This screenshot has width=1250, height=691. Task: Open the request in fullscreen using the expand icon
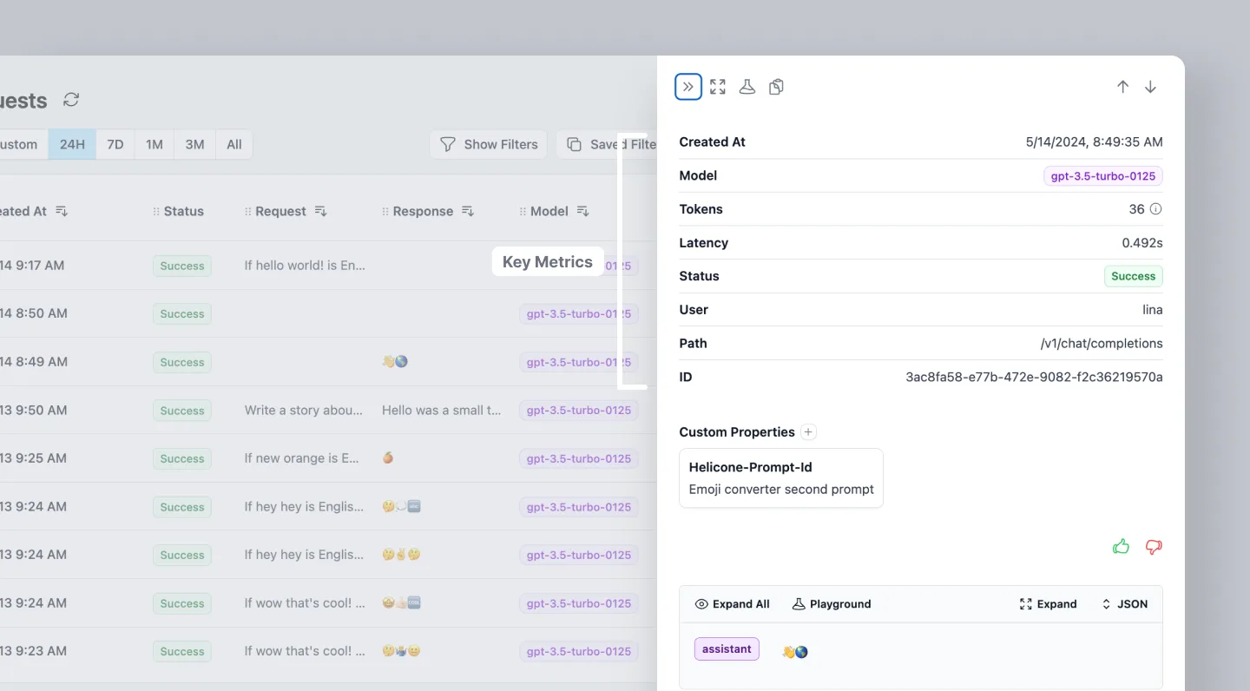point(718,87)
